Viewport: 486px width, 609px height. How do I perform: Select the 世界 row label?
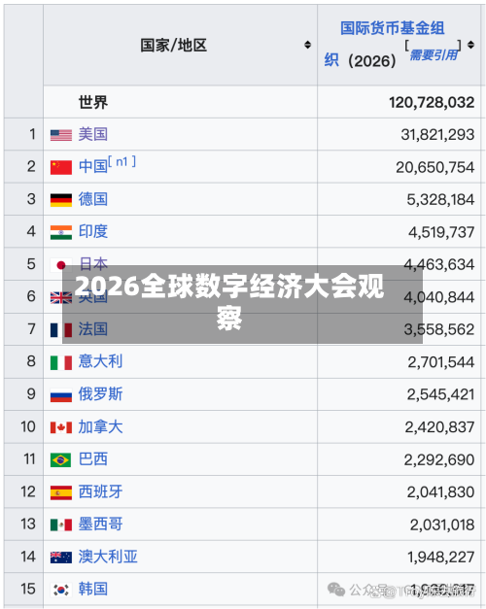pyautogui.click(x=93, y=102)
